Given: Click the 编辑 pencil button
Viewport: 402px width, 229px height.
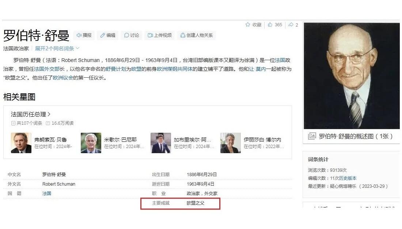Looking at the screenshot, I should 108,35.
